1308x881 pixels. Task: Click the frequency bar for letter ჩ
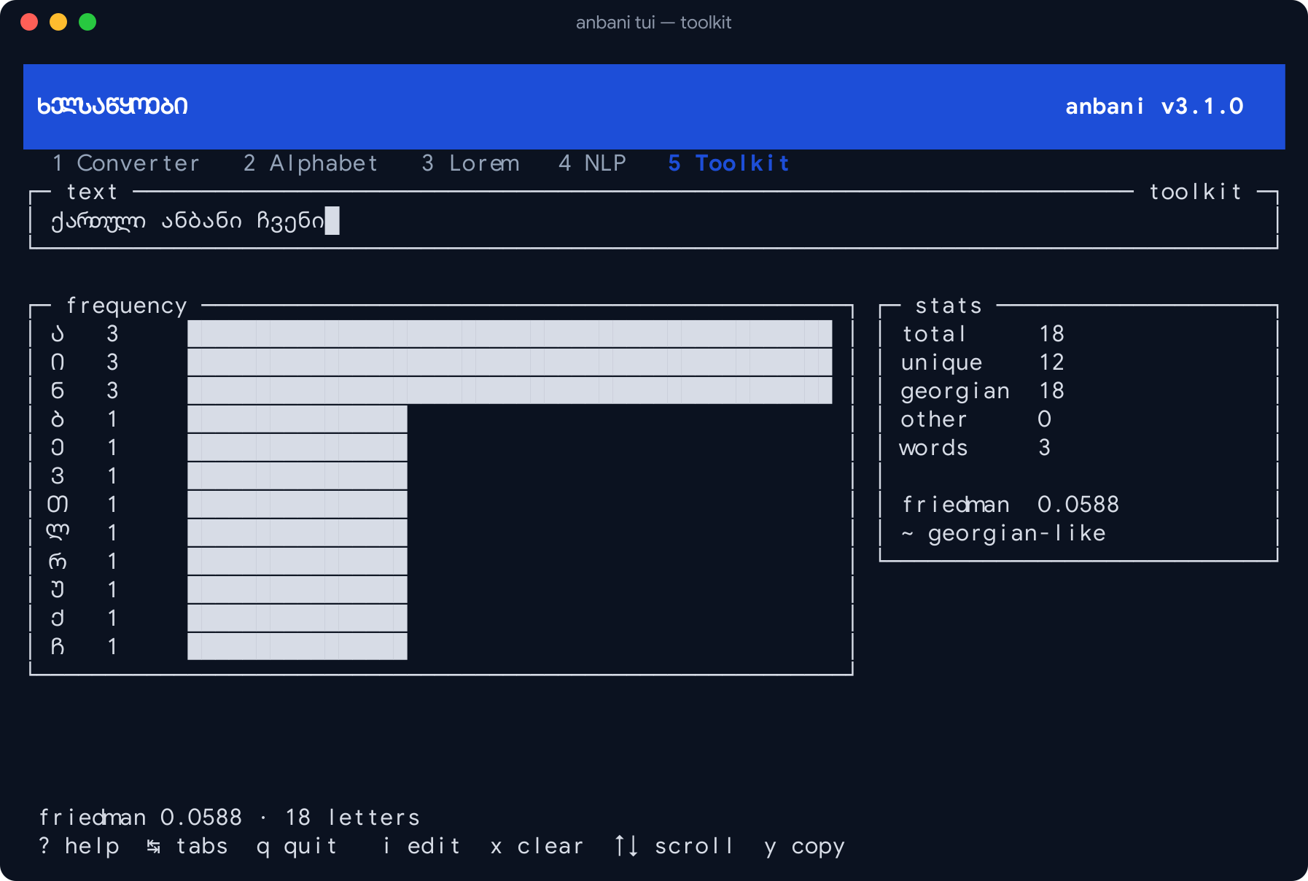coord(297,647)
